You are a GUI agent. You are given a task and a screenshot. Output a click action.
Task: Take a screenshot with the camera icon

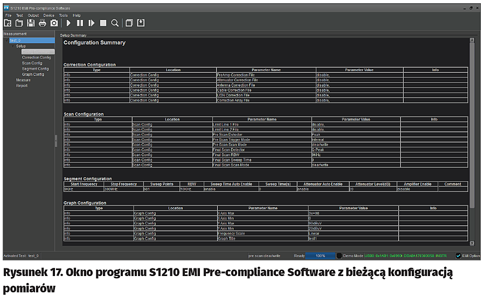pos(54,23)
